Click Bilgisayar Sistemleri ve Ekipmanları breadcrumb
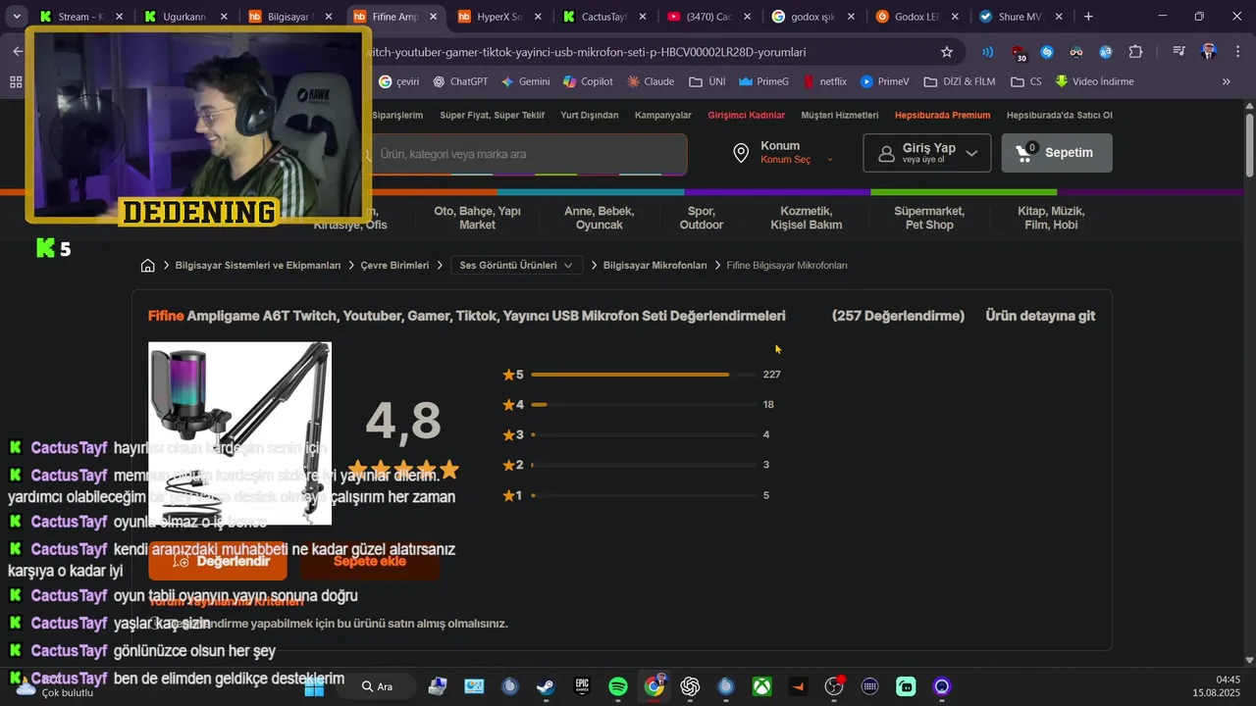The height and width of the screenshot is (706, 1256). [258, 266]
